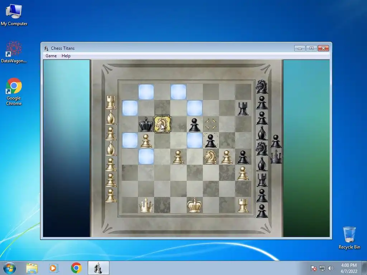Viewport: 367px width, 275px height.
Task: Pick the white pawn on b5
Action: tap(146, 141)
